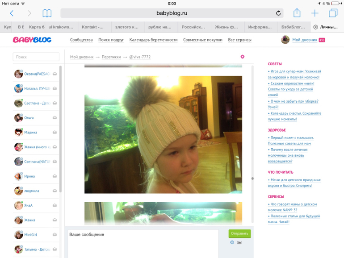The height and width of the screenshot is (258, 344).
Task: Switch to the БэбиБлог... tab
Action: click(294, 27)
